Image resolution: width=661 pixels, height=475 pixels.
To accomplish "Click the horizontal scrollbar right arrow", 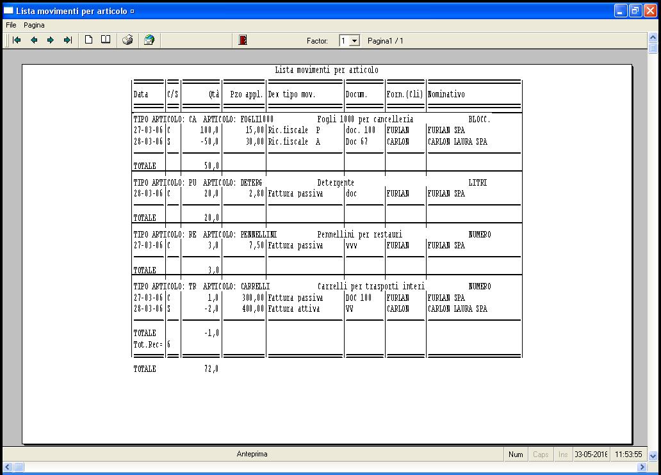I will 642,467.
